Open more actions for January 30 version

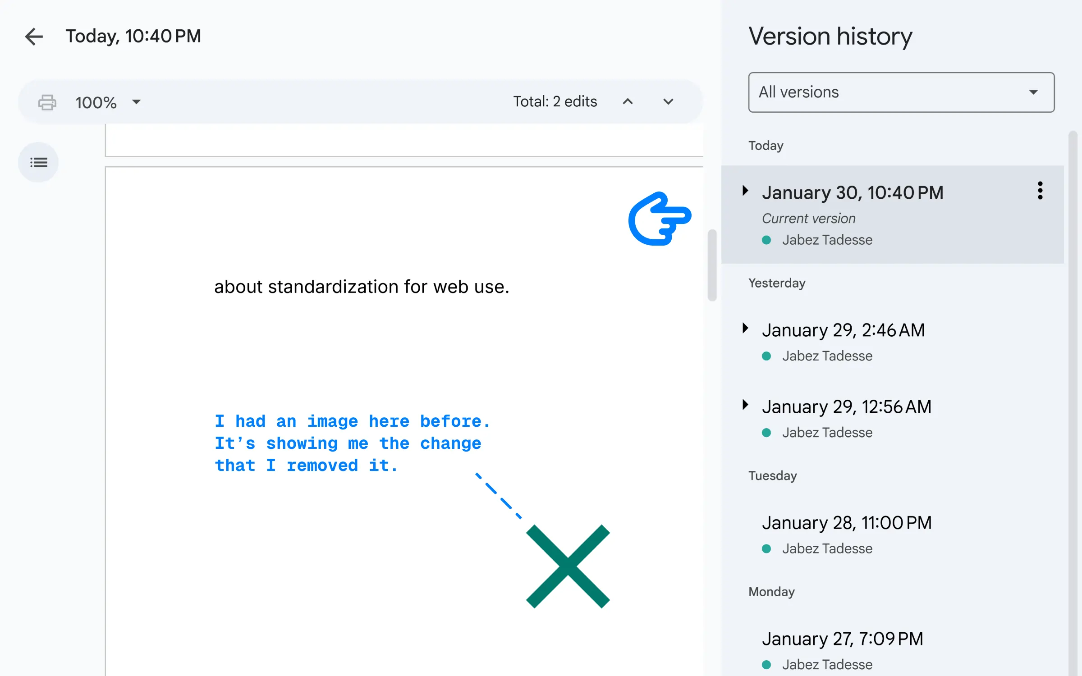click(1040, 191)
